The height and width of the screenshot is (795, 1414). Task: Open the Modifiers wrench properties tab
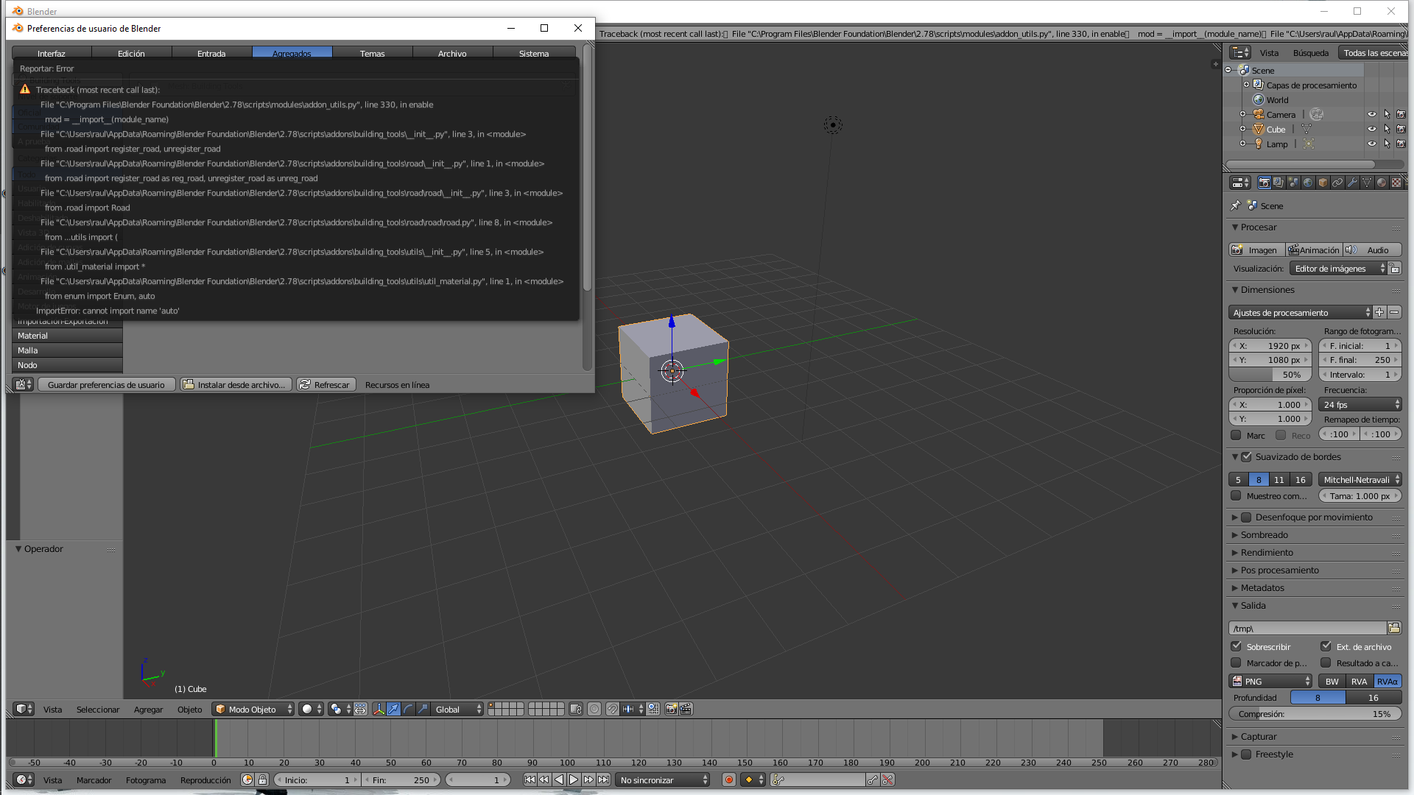pyautogui.click(x=1352, y=183)
